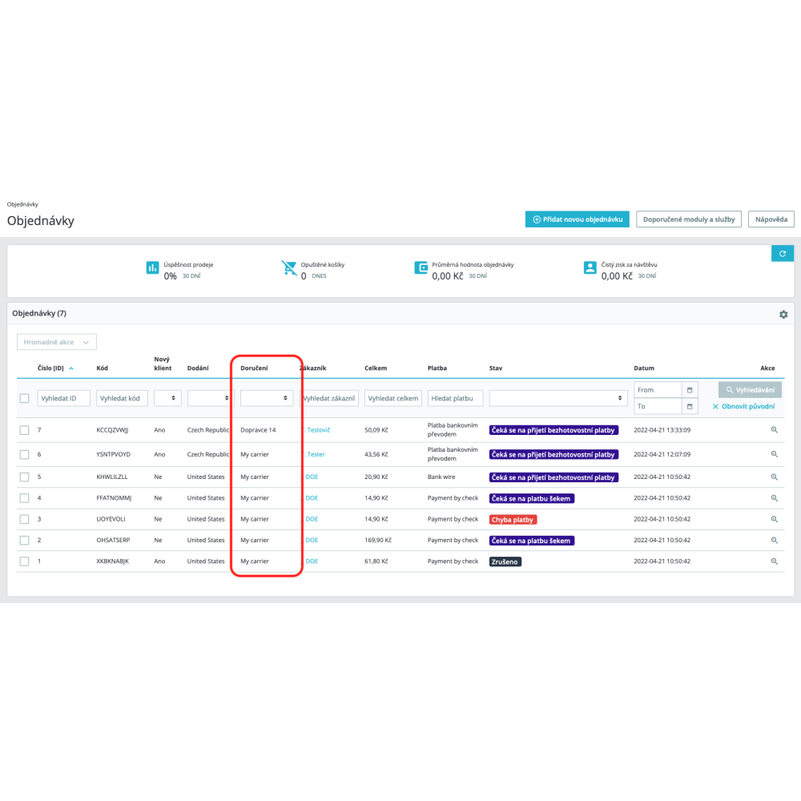Expand the Hromadné akce dropdown

click(56, 342)
